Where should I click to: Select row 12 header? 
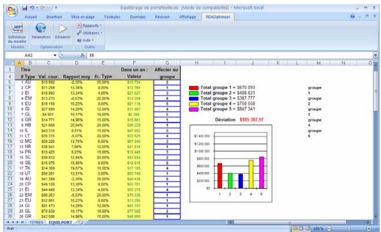coord(10,119)
